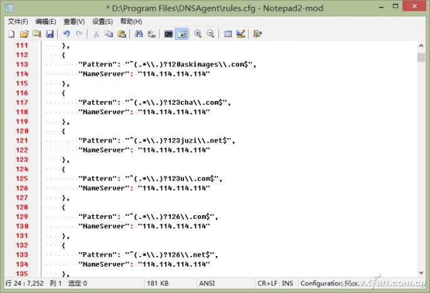Image resolution: width=430 pixels, height=293 pixels.
Task: Open a file with the folder icon
Action: tap(24, 34)
